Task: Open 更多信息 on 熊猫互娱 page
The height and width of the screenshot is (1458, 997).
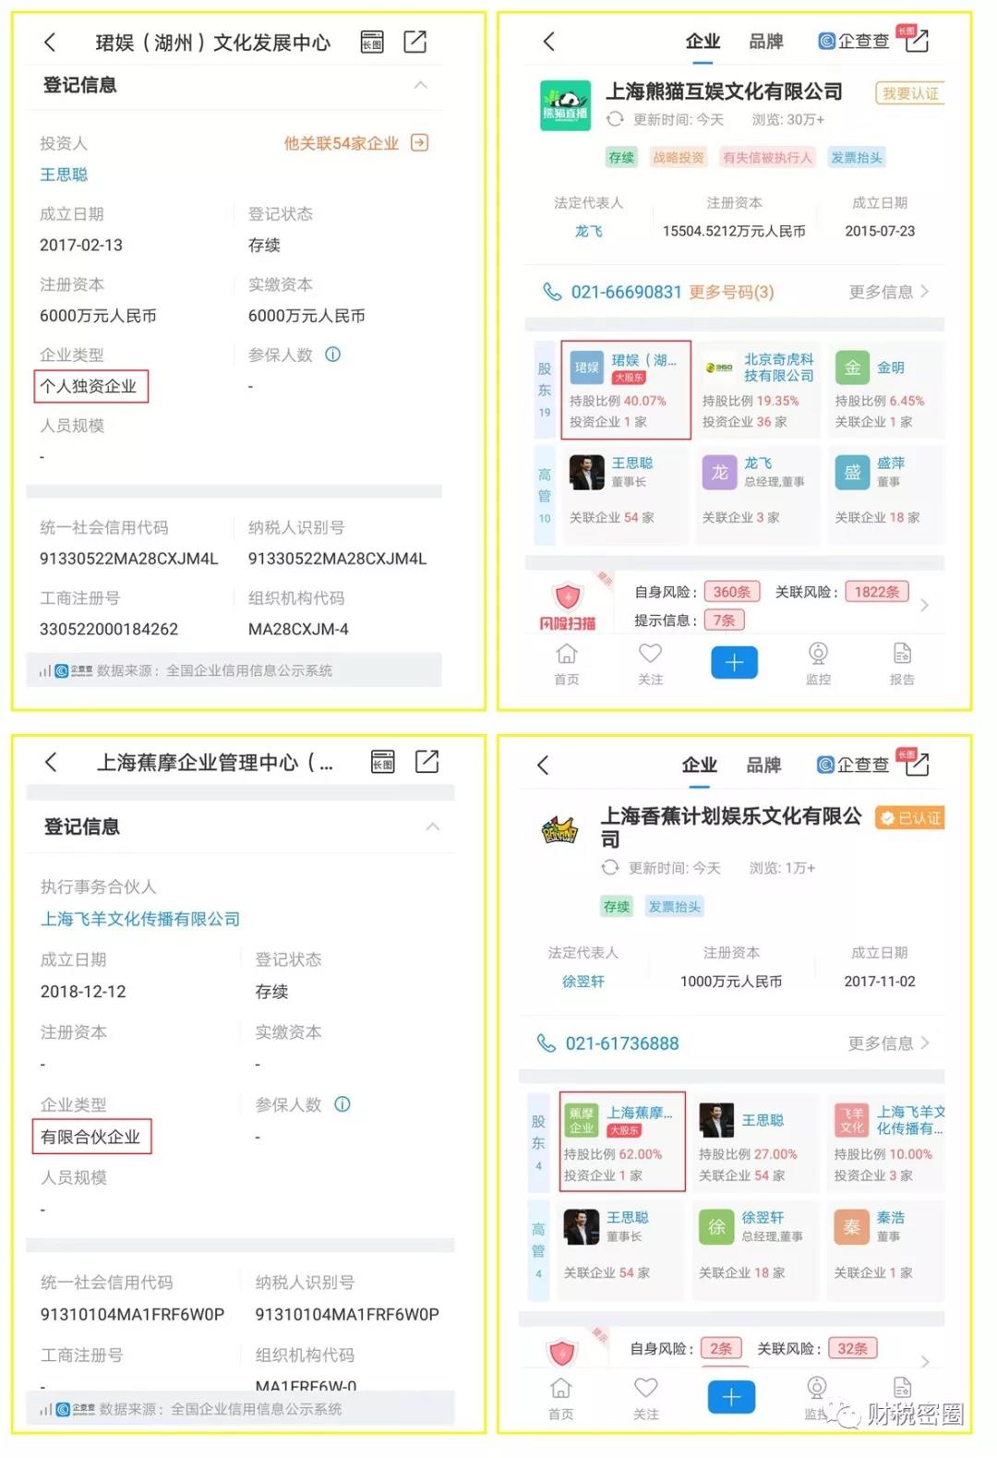Action: click(x=889, y=292)
